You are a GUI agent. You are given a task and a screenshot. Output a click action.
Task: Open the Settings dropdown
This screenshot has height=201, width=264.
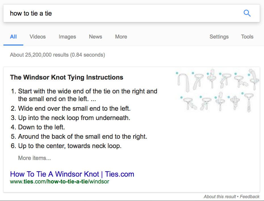coord(219,37)
